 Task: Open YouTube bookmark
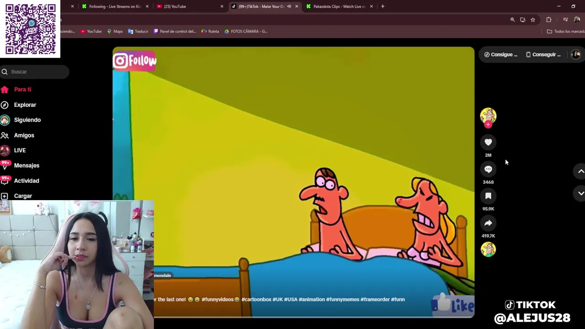tap(91, 31)
